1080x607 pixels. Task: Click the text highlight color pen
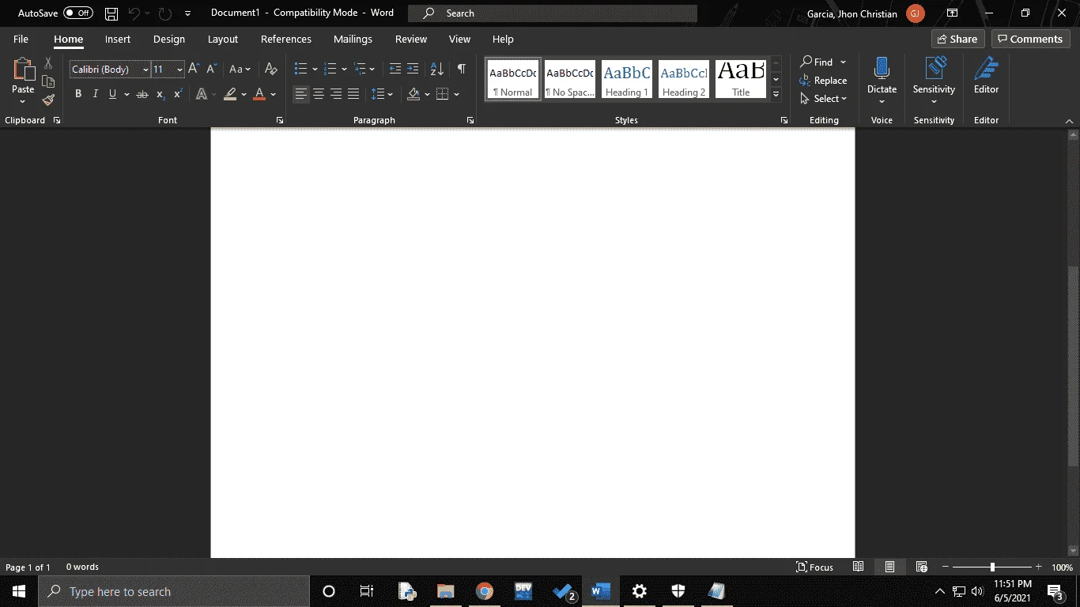pos(230,94)
